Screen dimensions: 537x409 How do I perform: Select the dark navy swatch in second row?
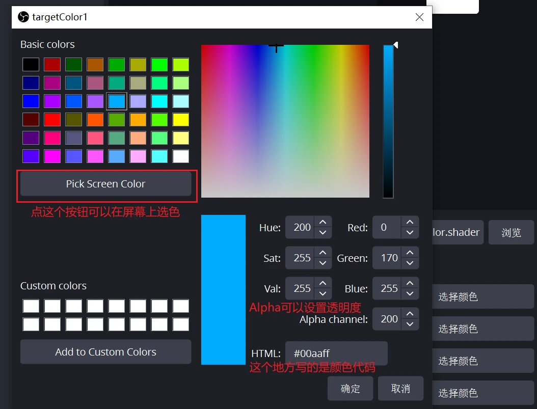click(31, 83)
